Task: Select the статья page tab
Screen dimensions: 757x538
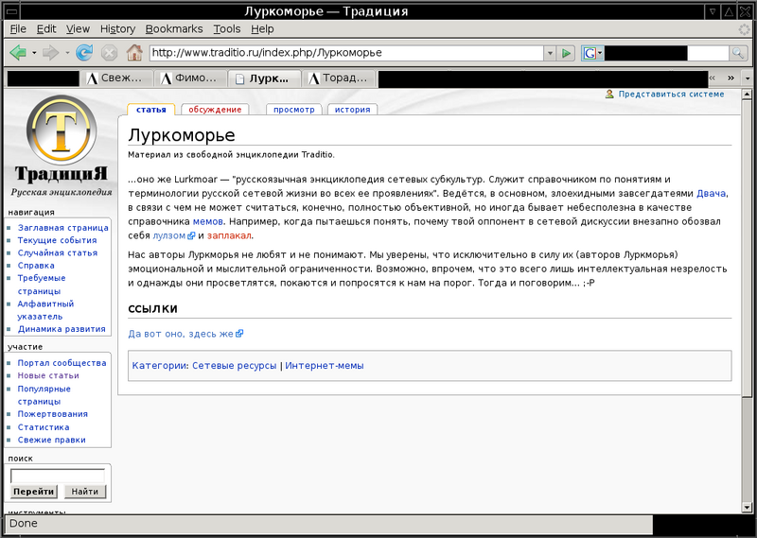Action: tap(151, 110)
